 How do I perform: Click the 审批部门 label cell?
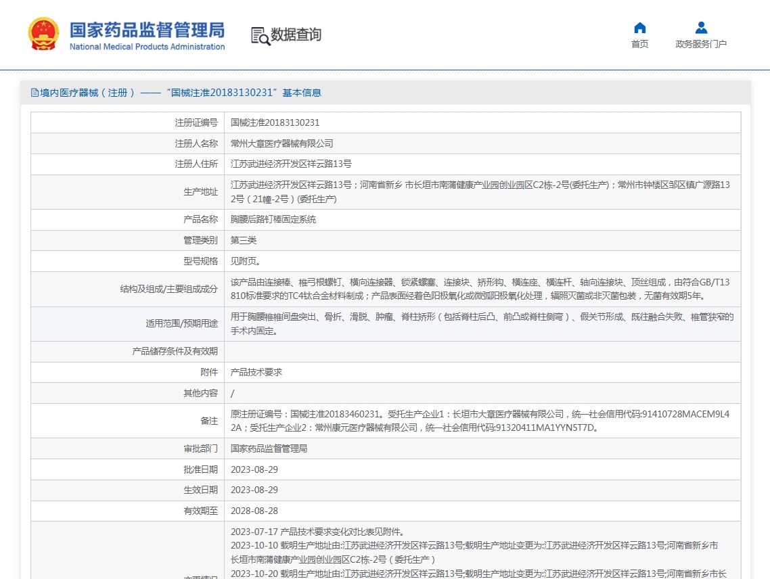pos(128,448)
